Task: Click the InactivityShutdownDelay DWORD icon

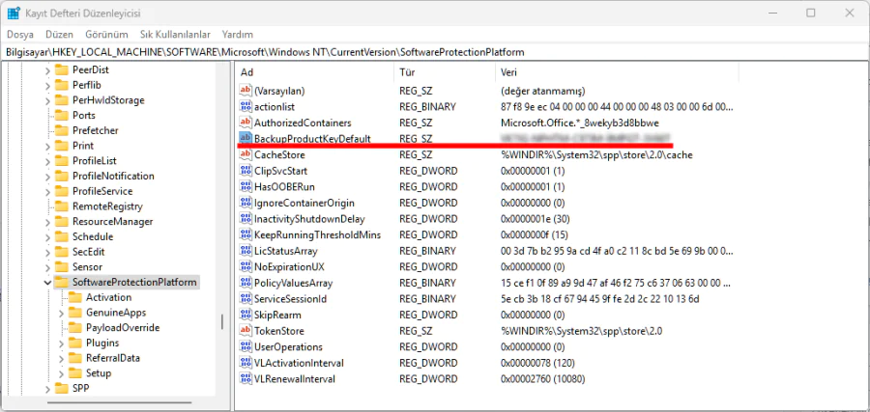Action: coord(246,219)
